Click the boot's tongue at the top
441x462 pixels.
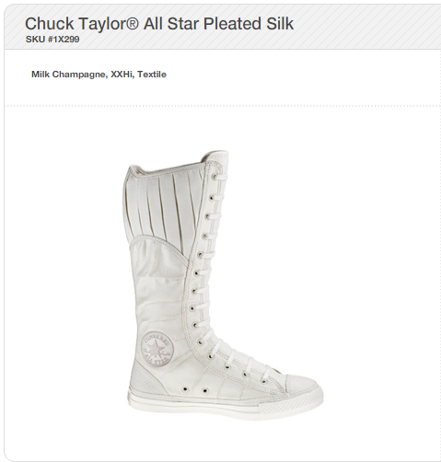pyautogui.click(x=216, y=158)
